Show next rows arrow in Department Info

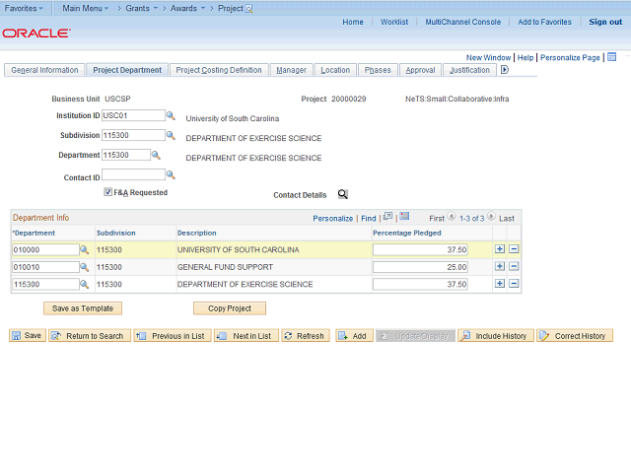click(491, 217)
